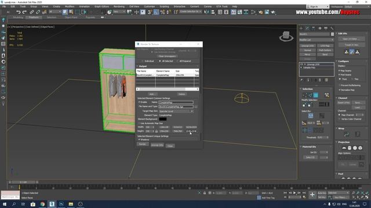Collapse the Configure rollout
Viewport: 371px width, 208px height.
[x=343, y=61]
